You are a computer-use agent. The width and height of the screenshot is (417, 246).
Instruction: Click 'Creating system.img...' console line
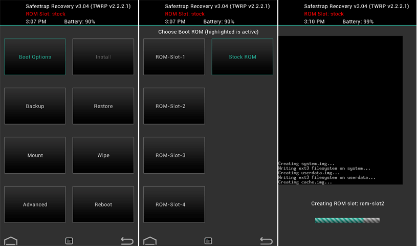[x=306, y=163]
